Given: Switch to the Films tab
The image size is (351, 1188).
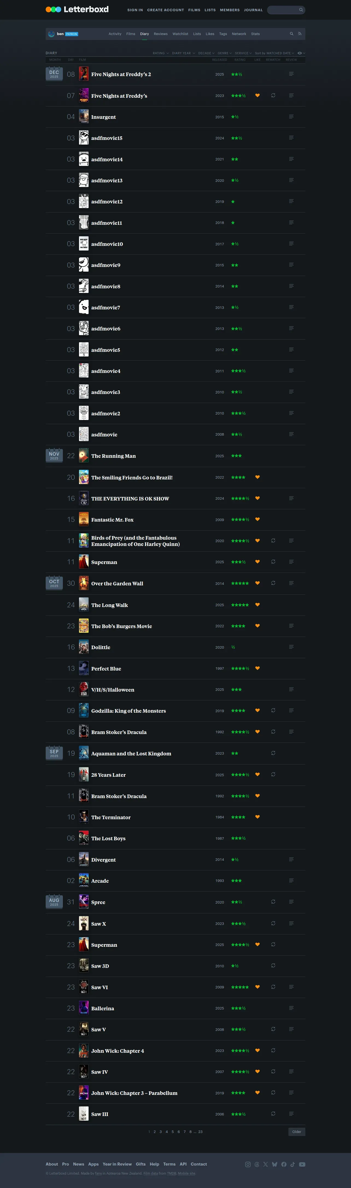Looking at the screenshot, I should click(x=131, y=34).
